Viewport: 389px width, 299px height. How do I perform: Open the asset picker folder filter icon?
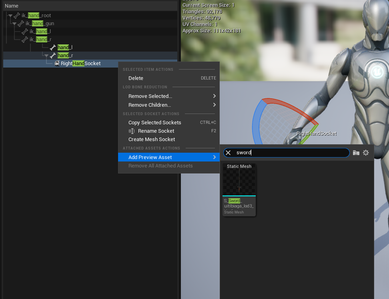pyautogui.click(x=356, y=153)
